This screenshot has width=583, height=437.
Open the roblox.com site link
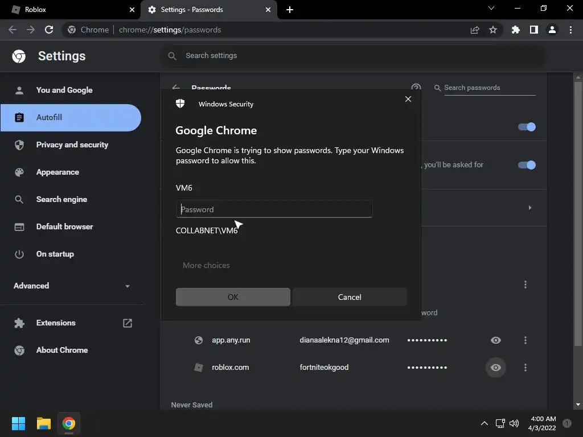click(x=230, y=368)
